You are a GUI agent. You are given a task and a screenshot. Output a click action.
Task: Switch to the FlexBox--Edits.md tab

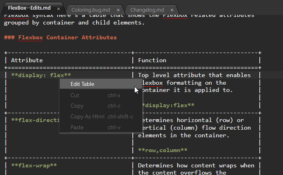29,8
